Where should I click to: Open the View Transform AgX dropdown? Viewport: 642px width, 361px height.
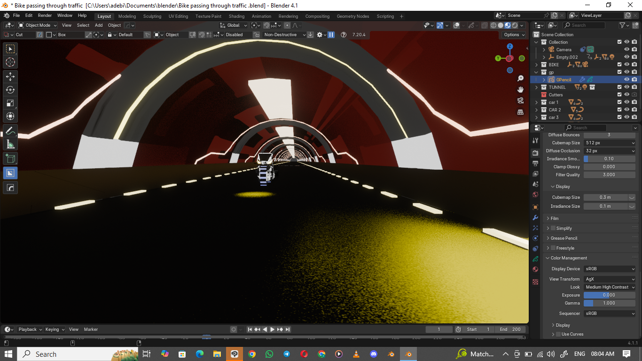(610, 279)
